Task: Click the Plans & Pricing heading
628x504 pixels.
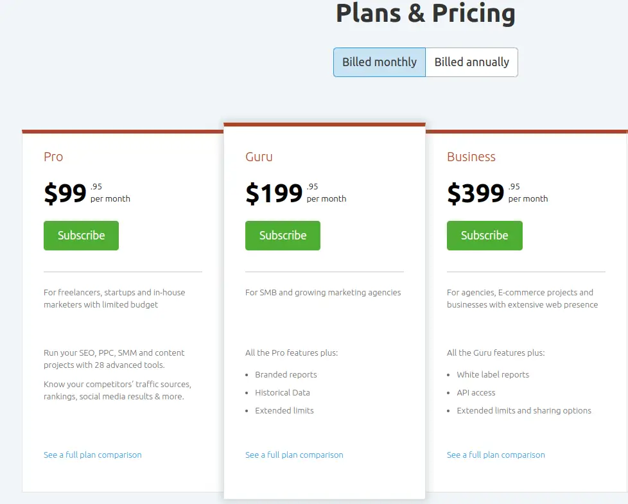Action: pyautogui.click(x=425, y=13)
